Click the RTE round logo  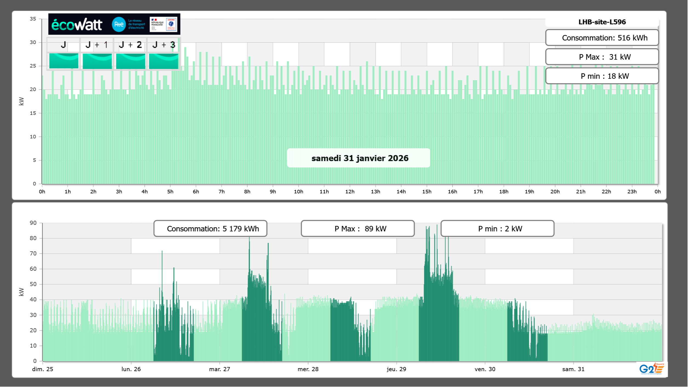119,24
